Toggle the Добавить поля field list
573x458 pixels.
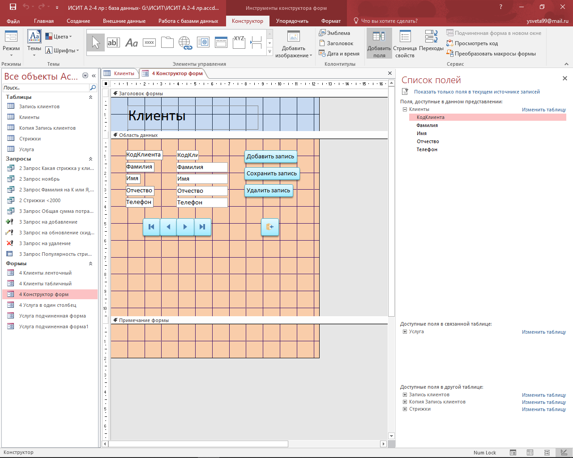(x=379, y=43)
